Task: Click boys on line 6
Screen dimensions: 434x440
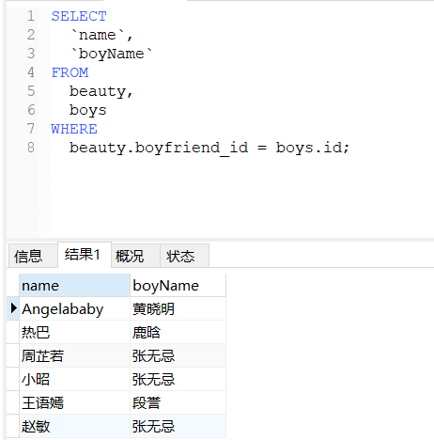Action: [x=88, y=111]
